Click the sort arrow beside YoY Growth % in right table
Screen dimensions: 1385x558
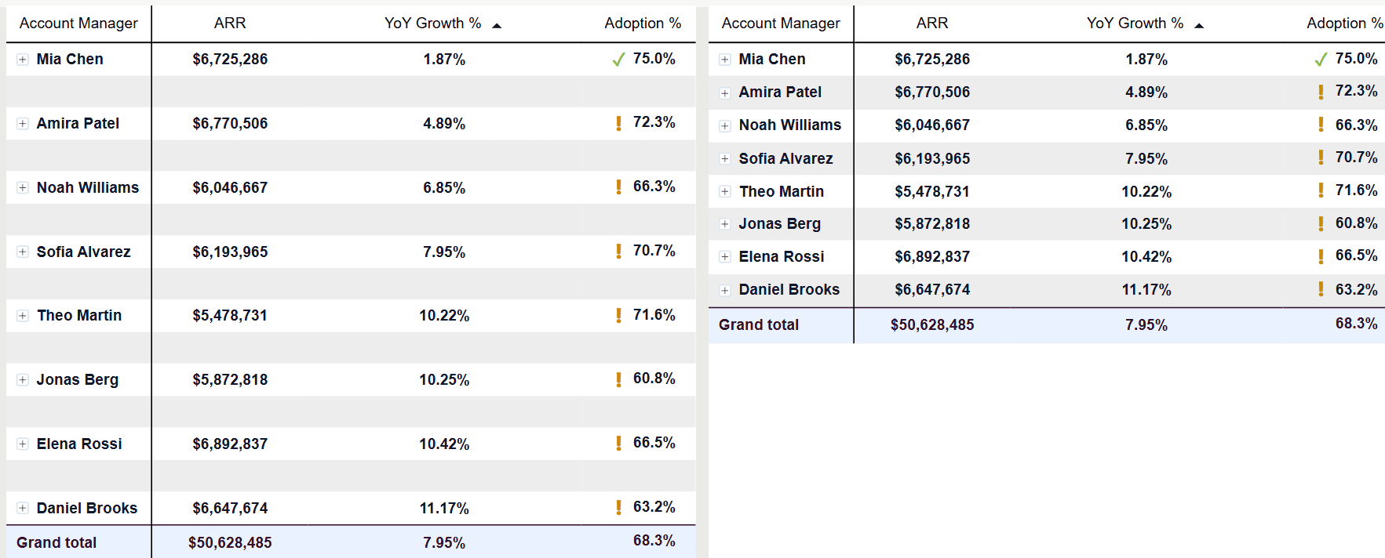(1199, 26)
